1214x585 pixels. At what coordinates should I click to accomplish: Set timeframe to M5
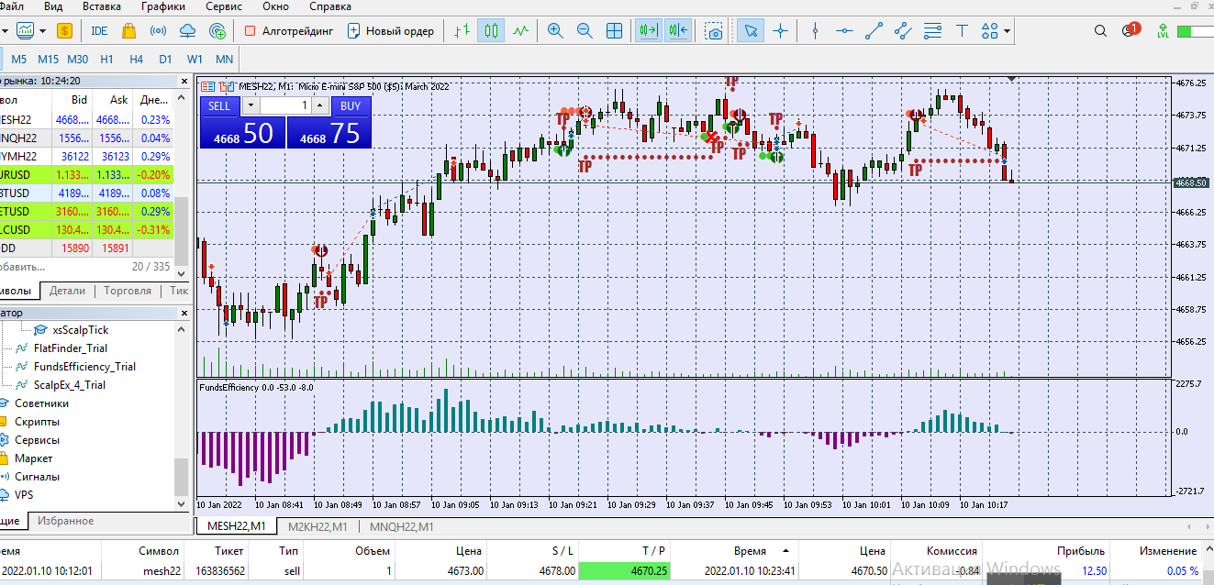[x=19, y=60]
